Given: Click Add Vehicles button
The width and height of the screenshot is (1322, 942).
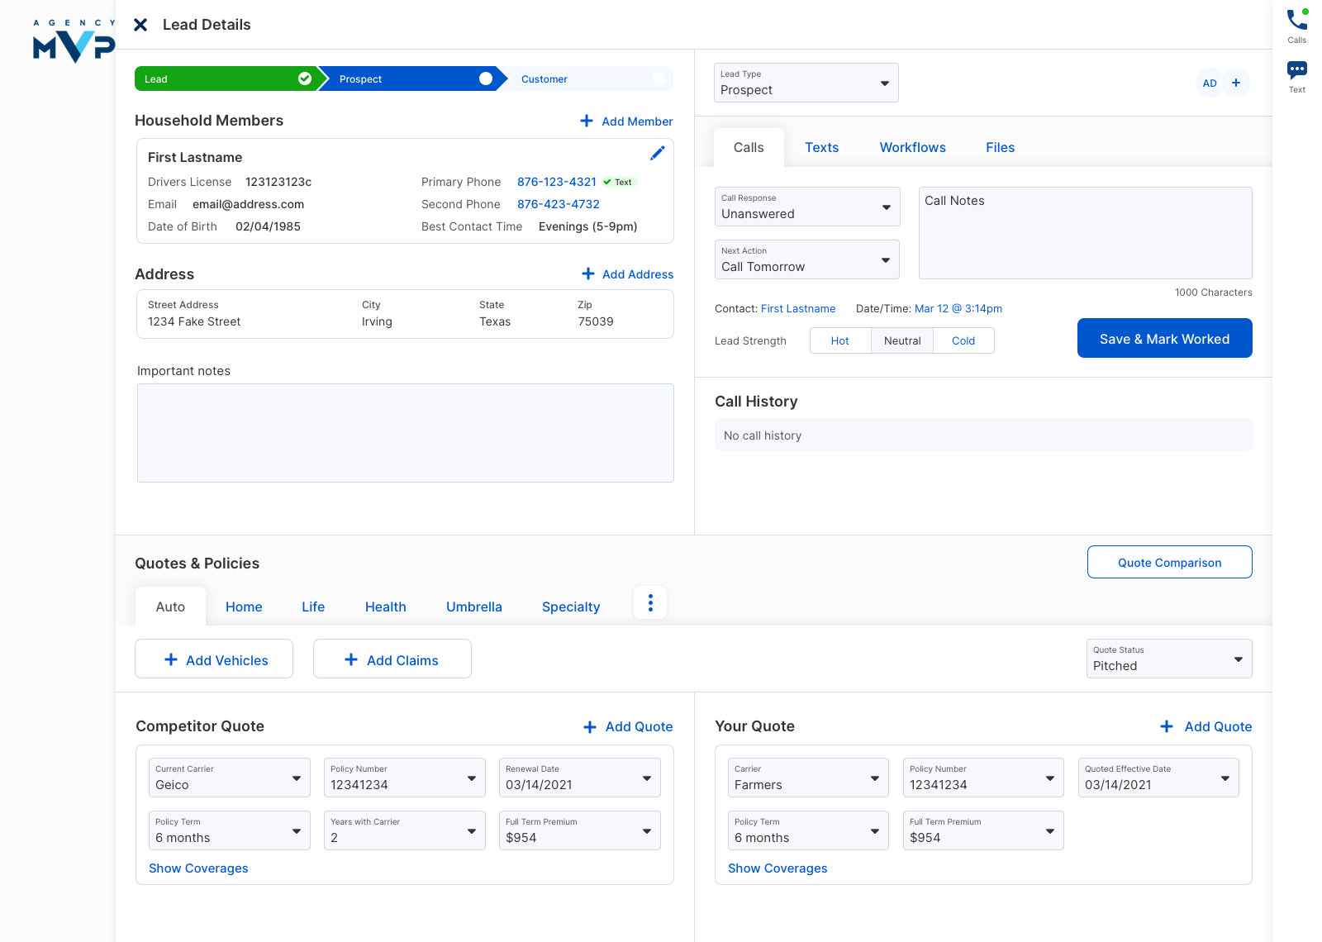Looking at the screenshot, I should click(x=213, y=659).
